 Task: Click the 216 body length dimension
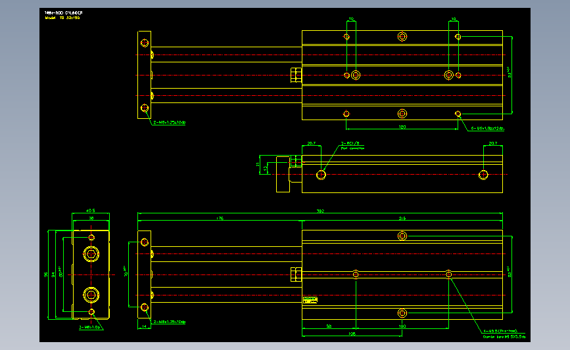[402, 218]
